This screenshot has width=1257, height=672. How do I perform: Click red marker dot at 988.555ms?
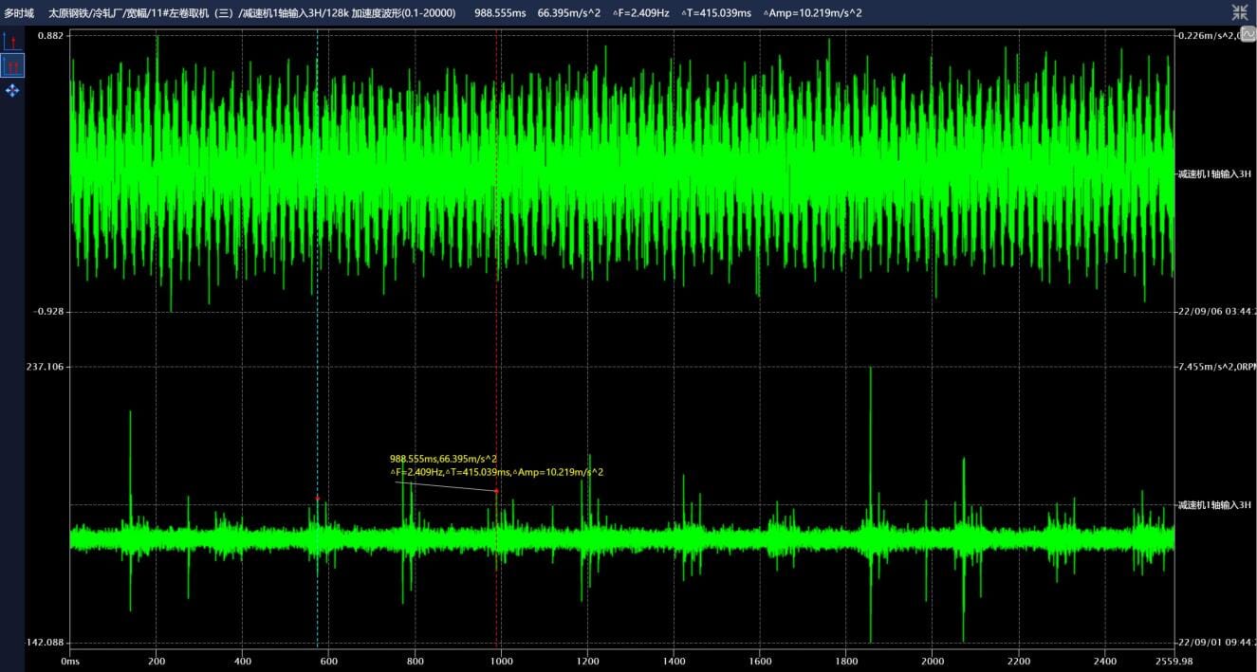(x=496, y=491)
